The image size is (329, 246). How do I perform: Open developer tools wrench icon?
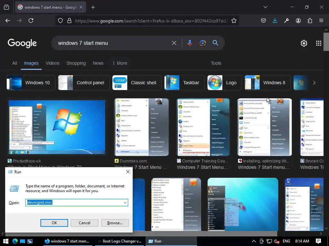point(286,20)
